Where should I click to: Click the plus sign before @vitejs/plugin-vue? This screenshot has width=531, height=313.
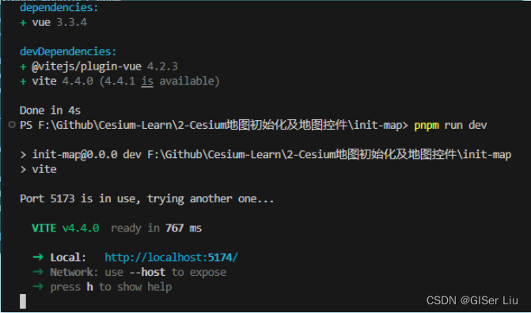click(23, 67)
